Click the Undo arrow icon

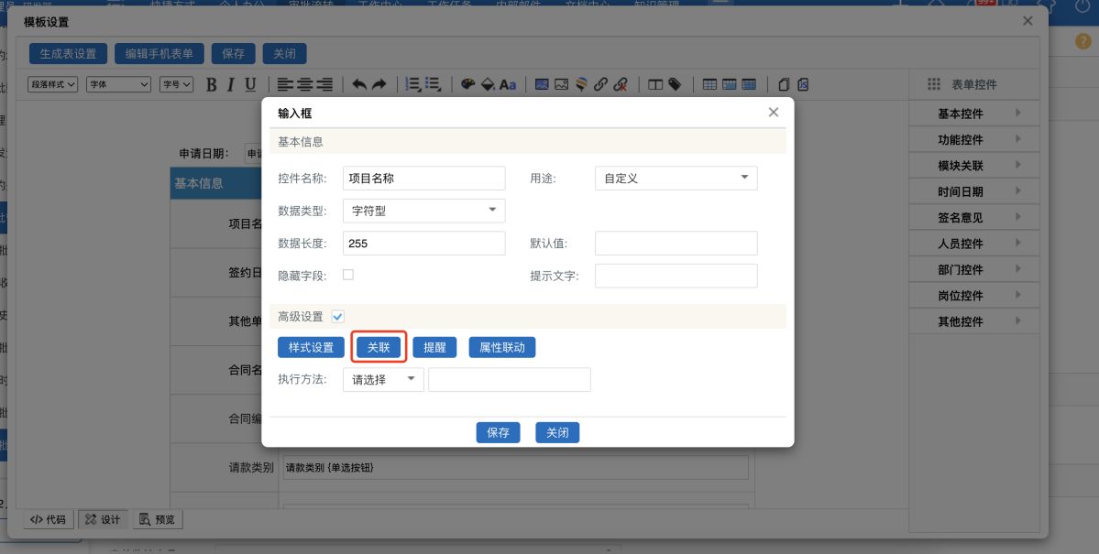(359, 84)
